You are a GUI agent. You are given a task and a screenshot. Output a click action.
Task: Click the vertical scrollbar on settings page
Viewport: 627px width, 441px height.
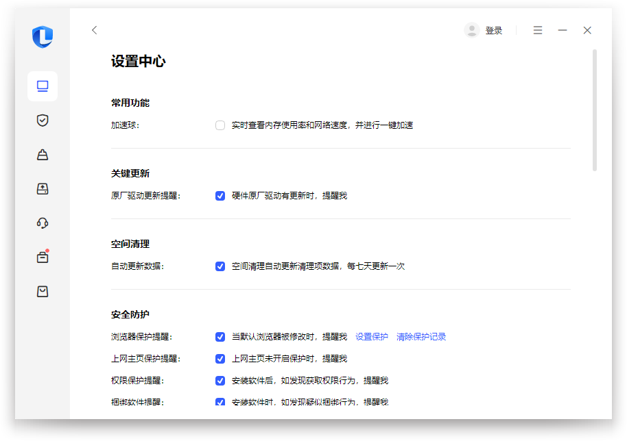click(595, 110)
